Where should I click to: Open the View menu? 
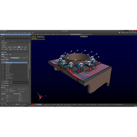click(6, 33)
